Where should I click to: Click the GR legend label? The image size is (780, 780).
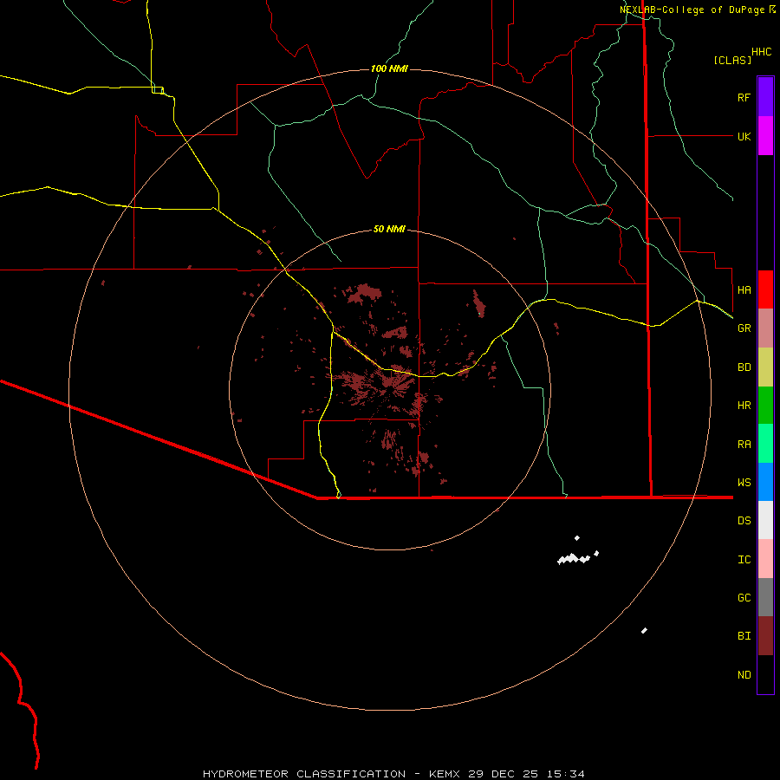pos(744,328)
